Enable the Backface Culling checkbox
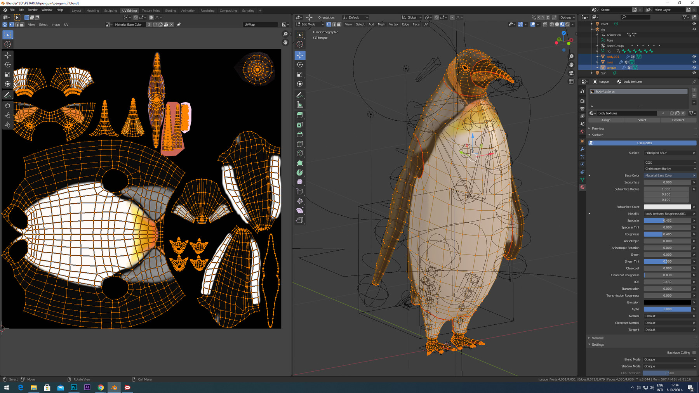The image size is (699, 393). pyautogui.click(x=694, y=353)
